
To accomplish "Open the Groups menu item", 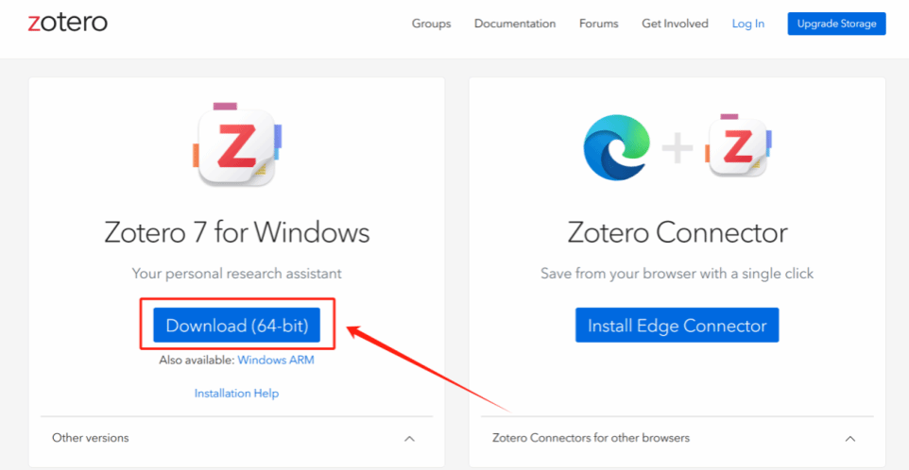I will 431,24.
